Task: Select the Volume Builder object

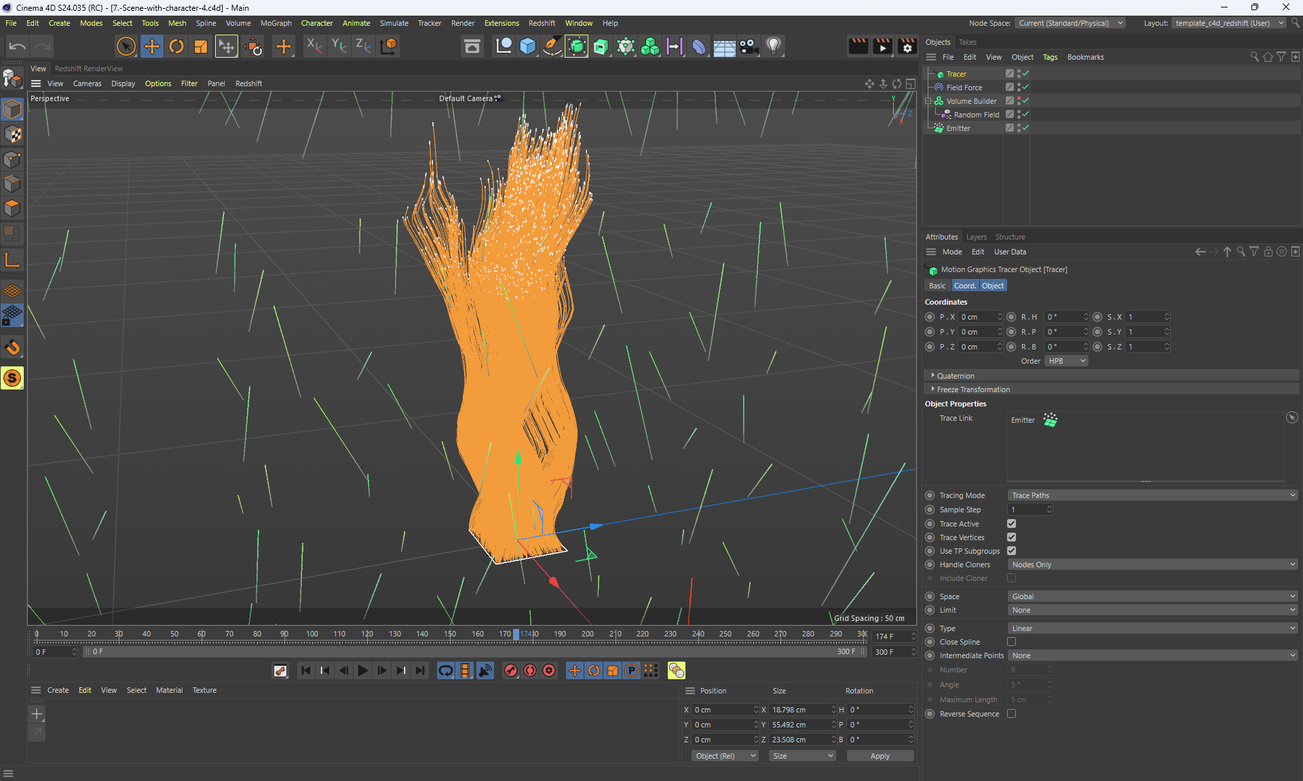Action: 971,101
